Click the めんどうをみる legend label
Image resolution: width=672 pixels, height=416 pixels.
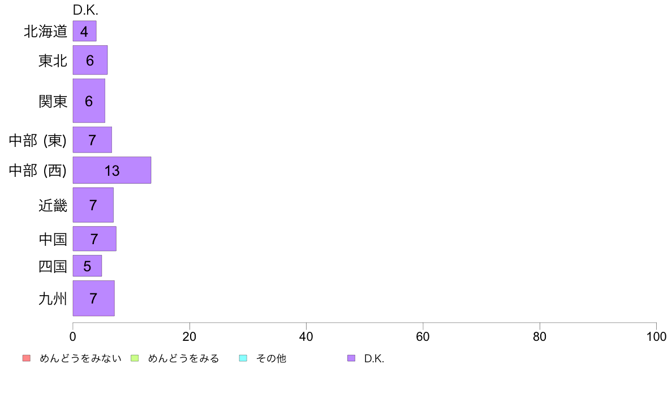click(x=183, y=358)
